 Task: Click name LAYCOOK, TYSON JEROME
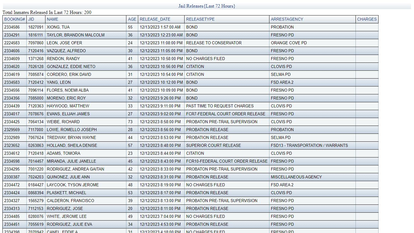point(72,185)
